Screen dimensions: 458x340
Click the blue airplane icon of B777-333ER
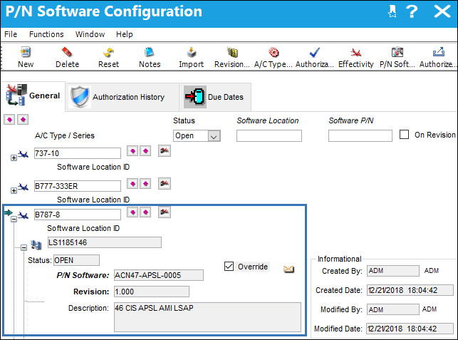pos(24,187)
